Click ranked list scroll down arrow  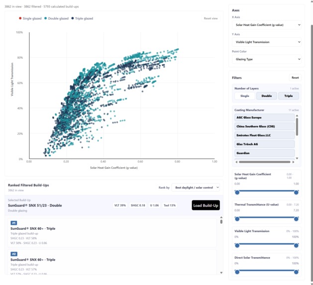(x=221, y=273)
